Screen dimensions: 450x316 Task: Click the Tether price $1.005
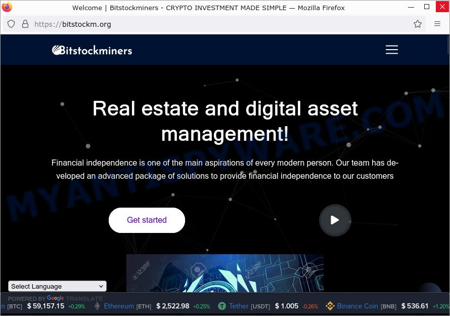coord(286,306)
